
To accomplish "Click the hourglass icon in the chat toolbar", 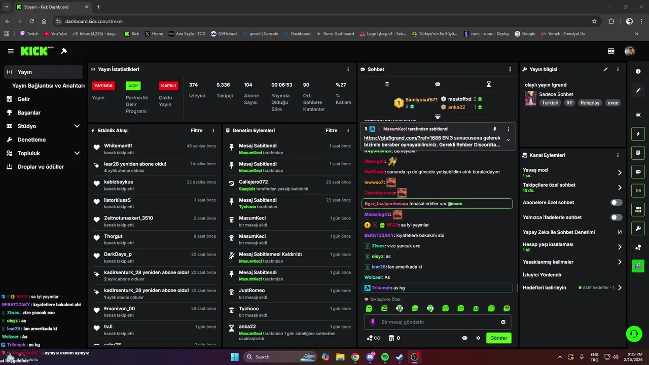I will tap(489, 84).
